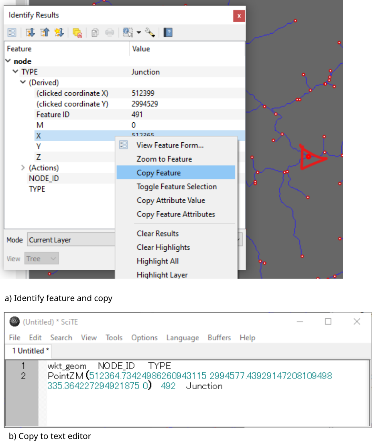Open the selection mode dropdown arrow
Image resolution: width=372 pixels, height=441 pixels.
(x=139, y=33)
